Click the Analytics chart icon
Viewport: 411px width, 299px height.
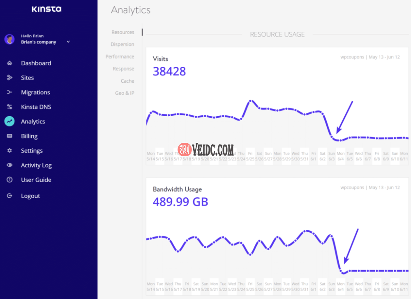coord(9,121)
